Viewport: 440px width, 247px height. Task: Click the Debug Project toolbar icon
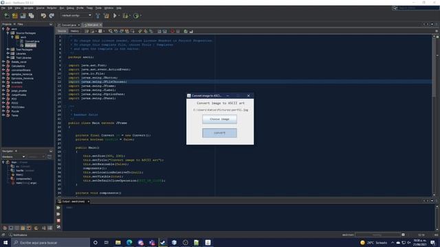pos(125,16)
